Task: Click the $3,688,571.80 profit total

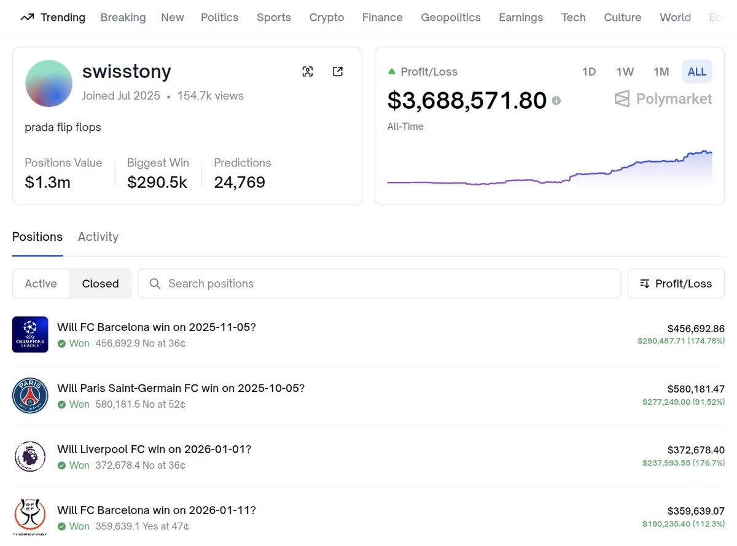Action: click(x=467, y=100)
